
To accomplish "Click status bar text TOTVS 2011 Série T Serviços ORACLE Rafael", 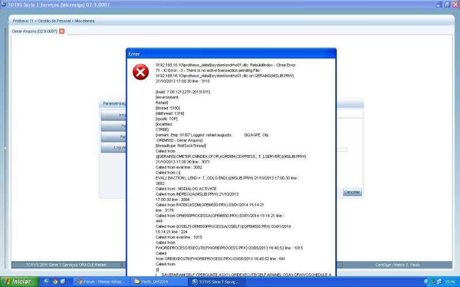I will pos(66,265).
